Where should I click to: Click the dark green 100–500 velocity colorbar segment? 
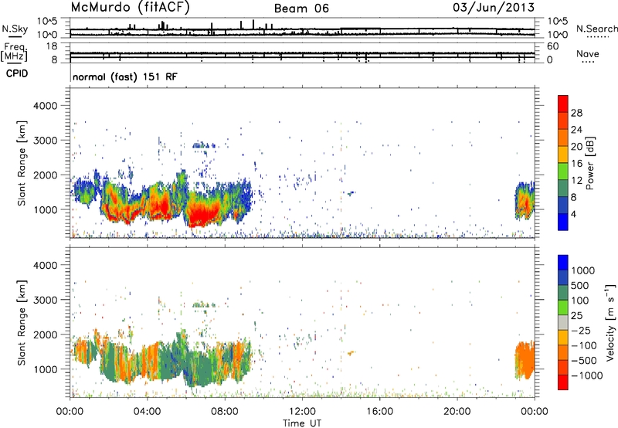coord(563,293)
